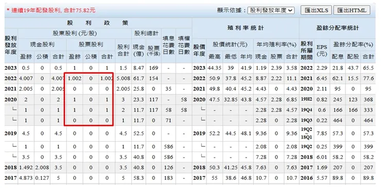The height and width of the screenshot is (188, 381).
Task: Click the 股票股利 column group header
Action: [91, 44]
